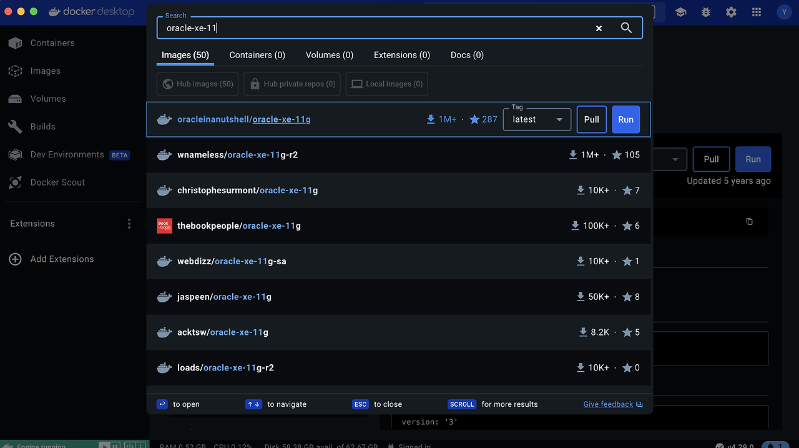The height and width of the screenshot is (448, 799).
Task: Click Run button in background window
Action: (753, 159)
